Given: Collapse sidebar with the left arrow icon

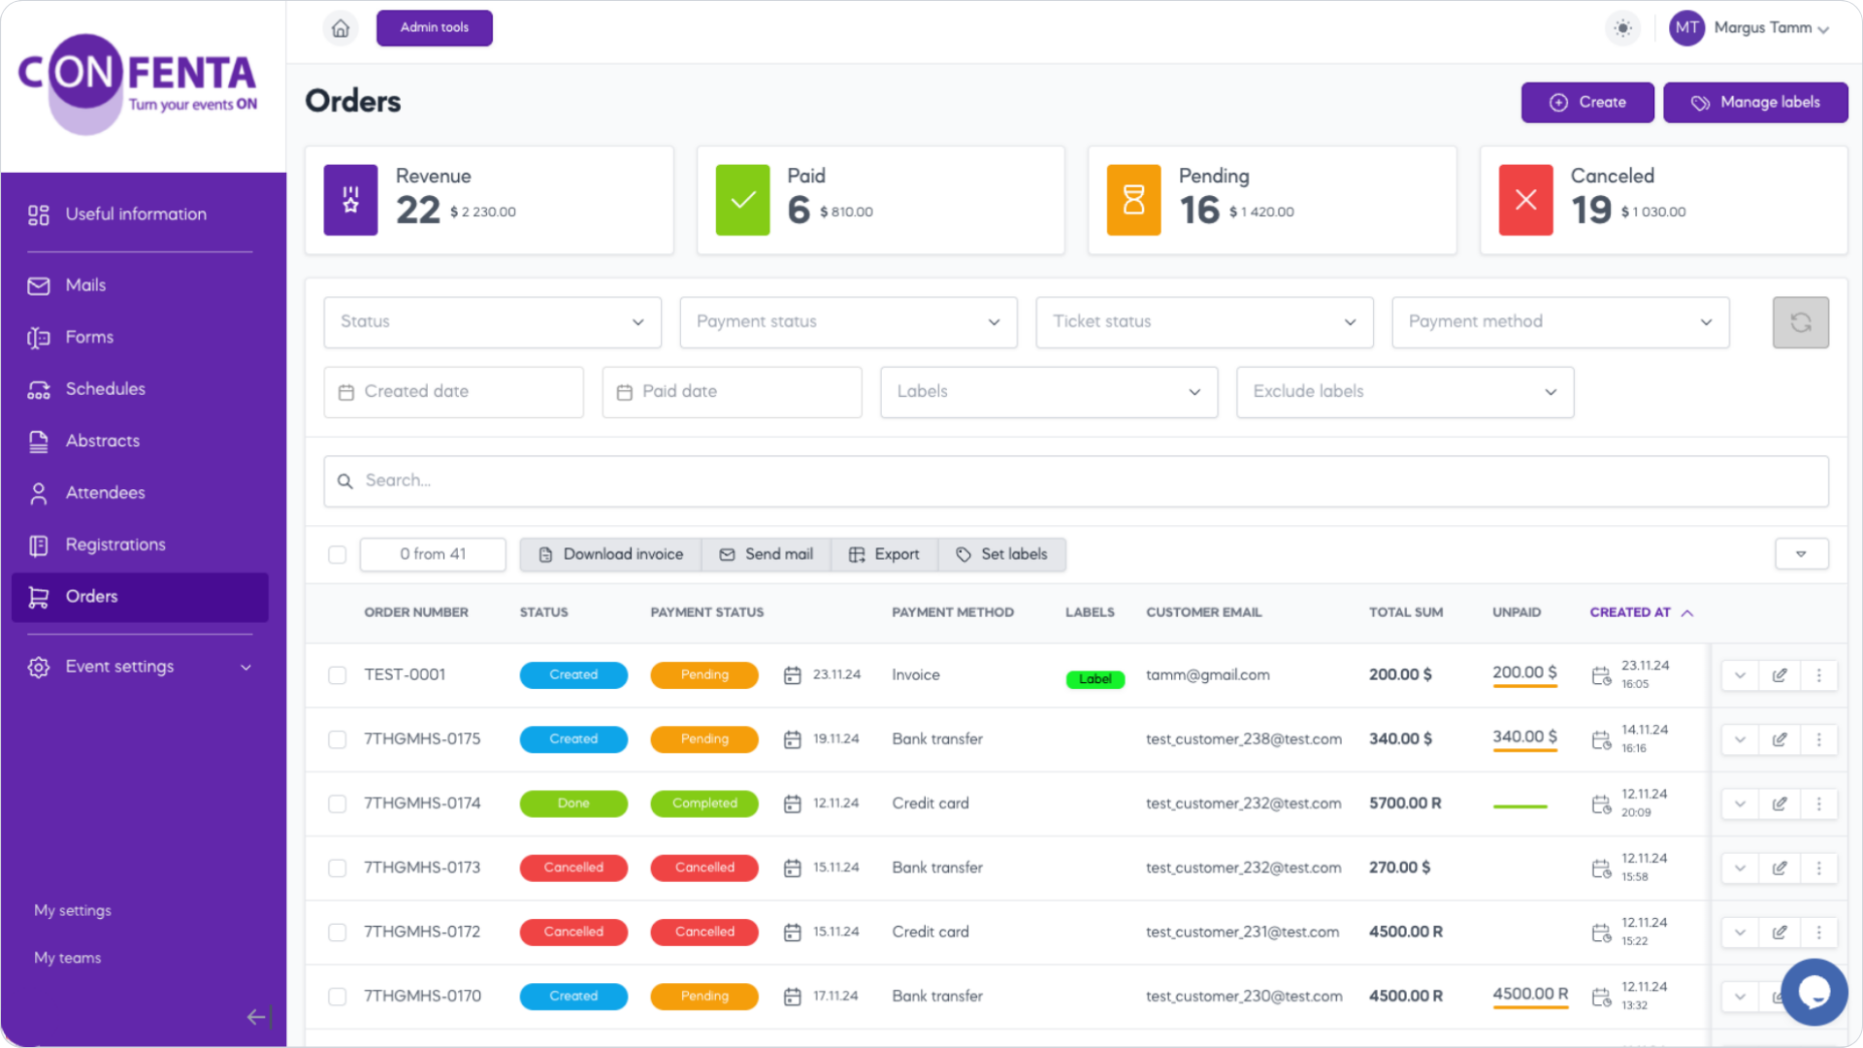Looking at the screenshot, I should (x=256, y=1017).
